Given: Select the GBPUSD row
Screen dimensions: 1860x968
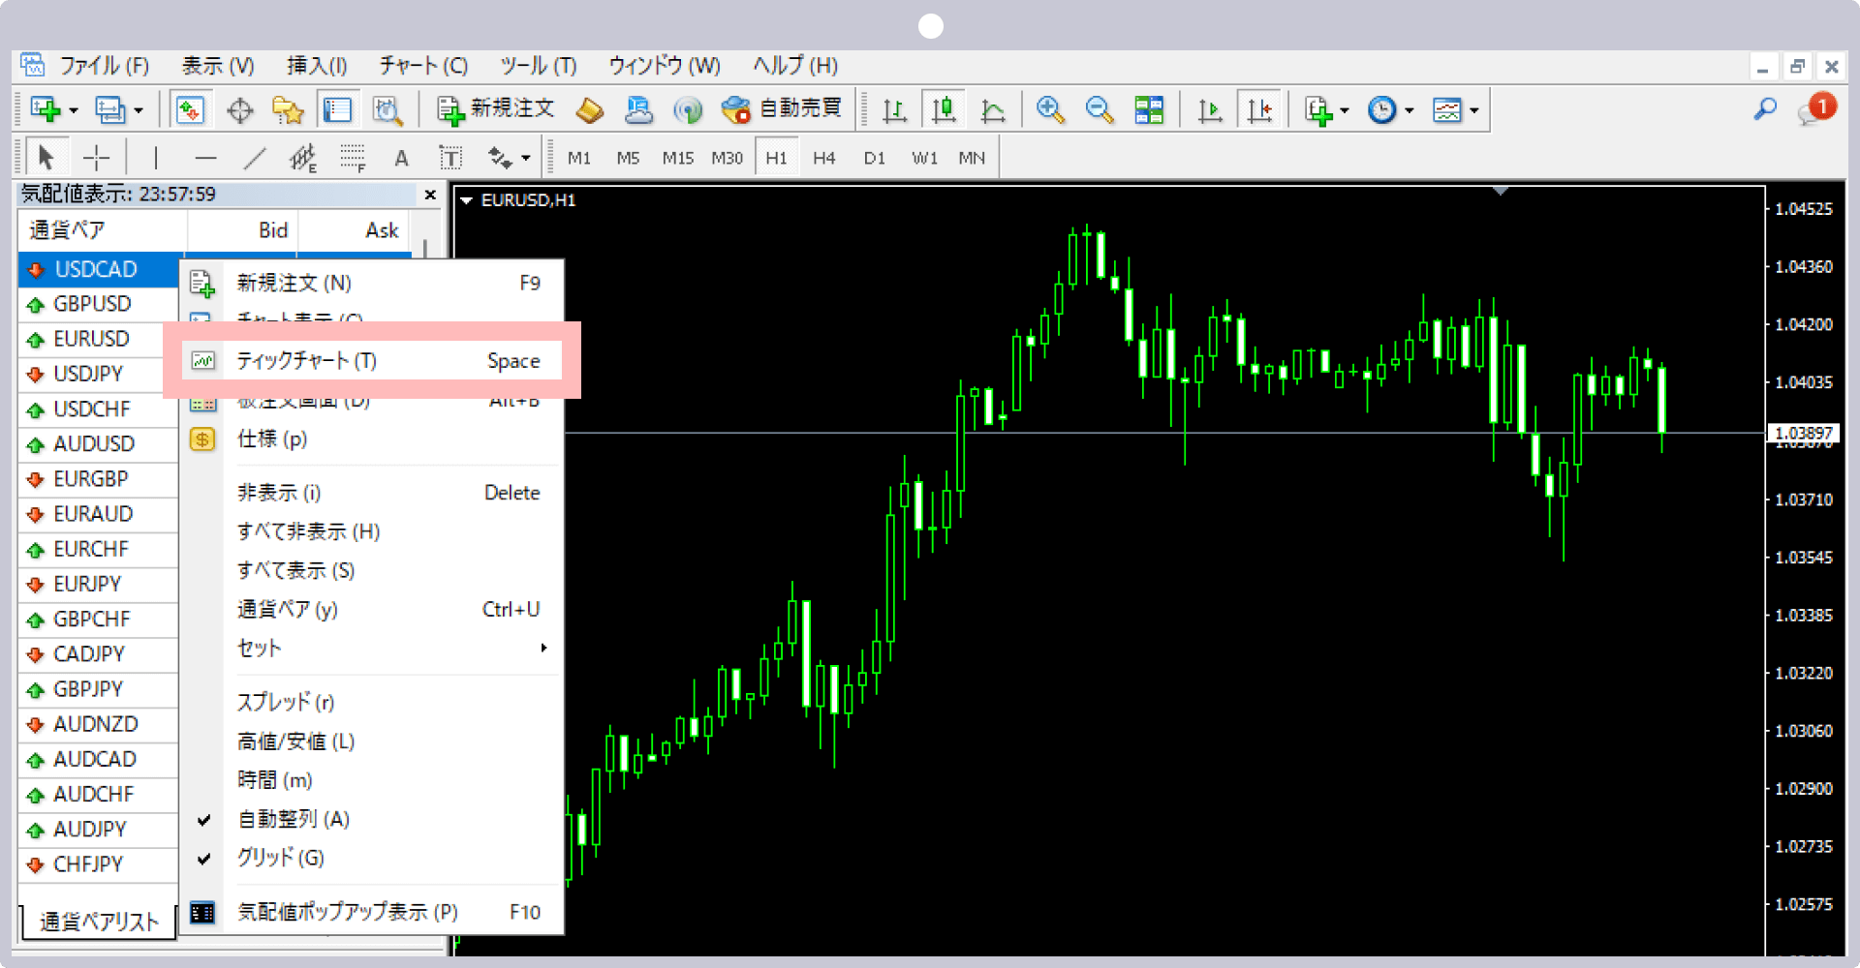Looking at the screenshot, I should pos(98,304).
